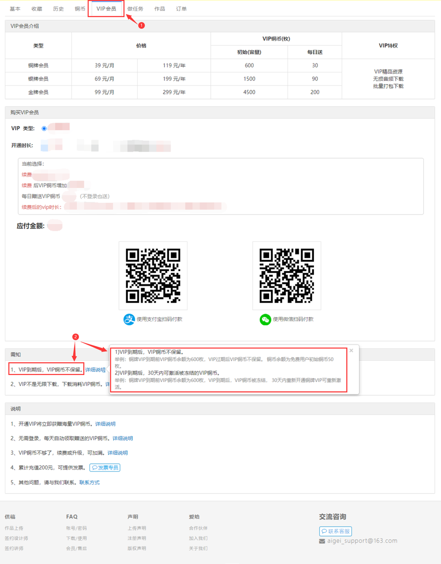Click the 使用支付宝扫码付款 label
Image resolution: width=441 pixels, height=564 pixels.
click(159, 319)
